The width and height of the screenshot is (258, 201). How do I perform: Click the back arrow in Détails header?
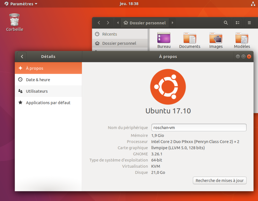point(22,57)
